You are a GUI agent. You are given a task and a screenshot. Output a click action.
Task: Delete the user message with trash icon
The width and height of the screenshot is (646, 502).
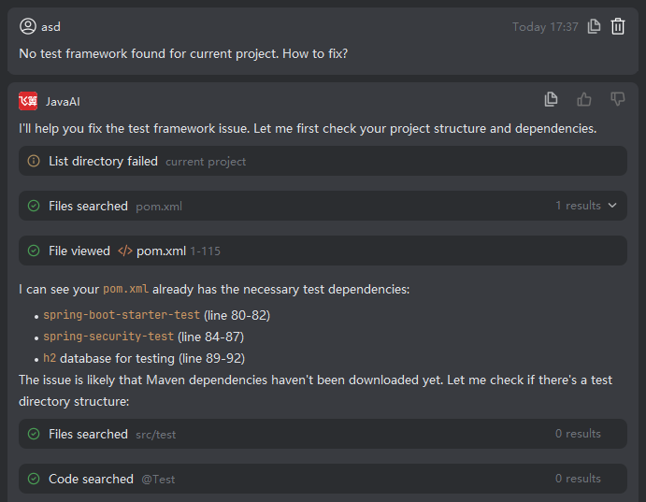click(618, 26)
